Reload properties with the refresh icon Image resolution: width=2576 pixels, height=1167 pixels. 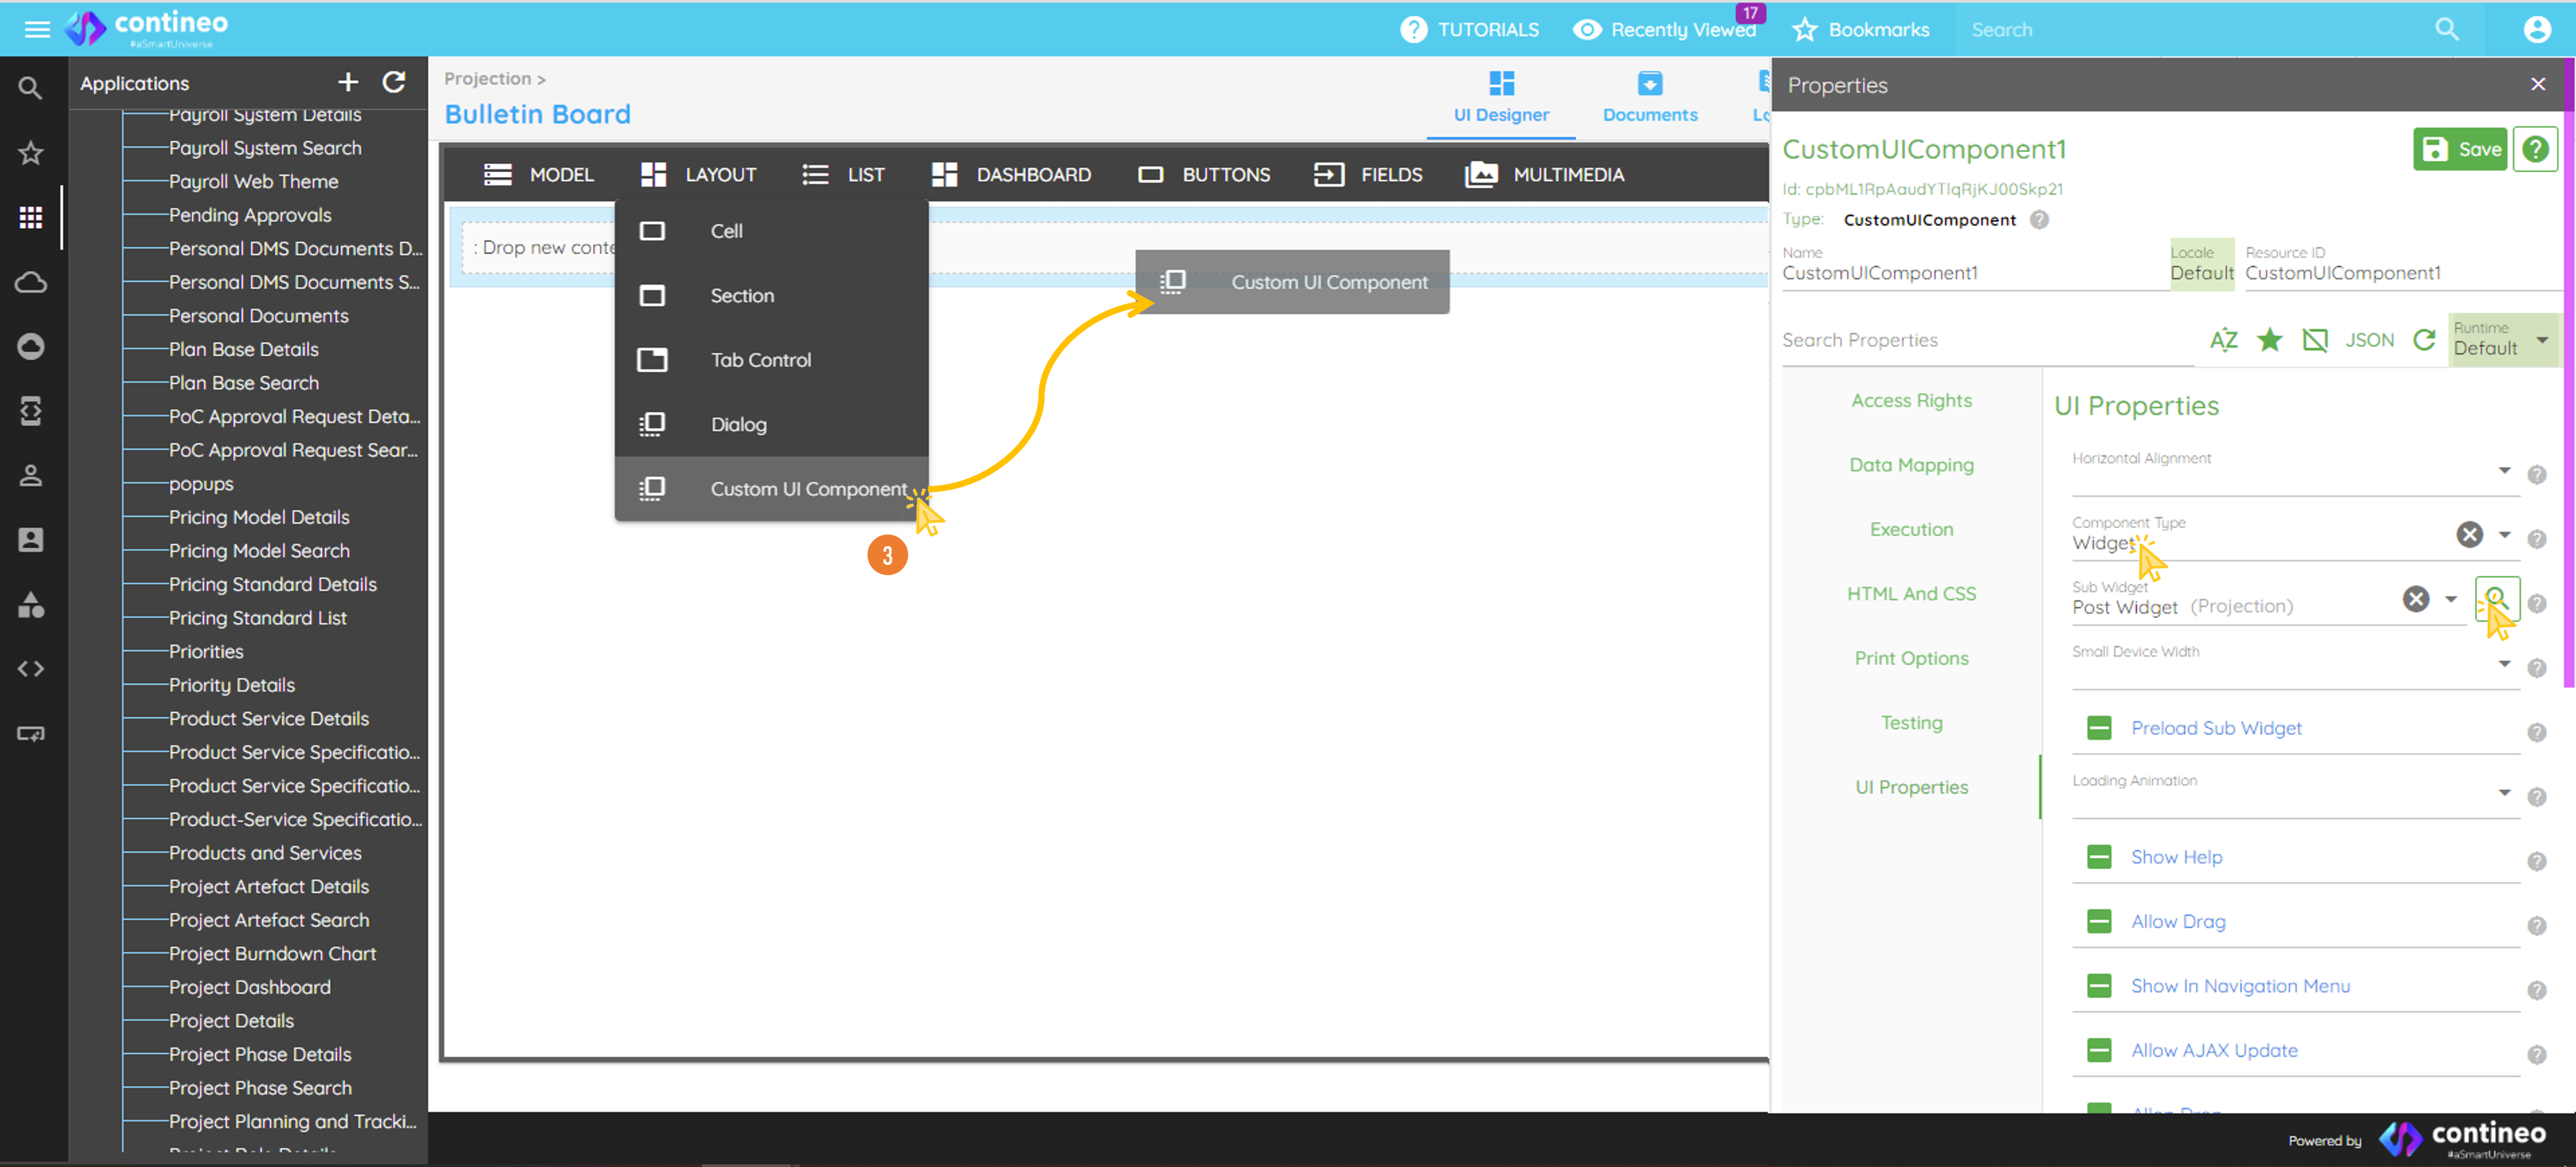[2424, 340]
